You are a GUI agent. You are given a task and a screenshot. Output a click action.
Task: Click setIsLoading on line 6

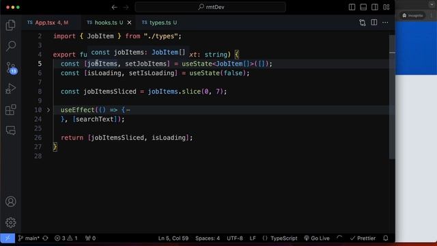coord(152,73)
